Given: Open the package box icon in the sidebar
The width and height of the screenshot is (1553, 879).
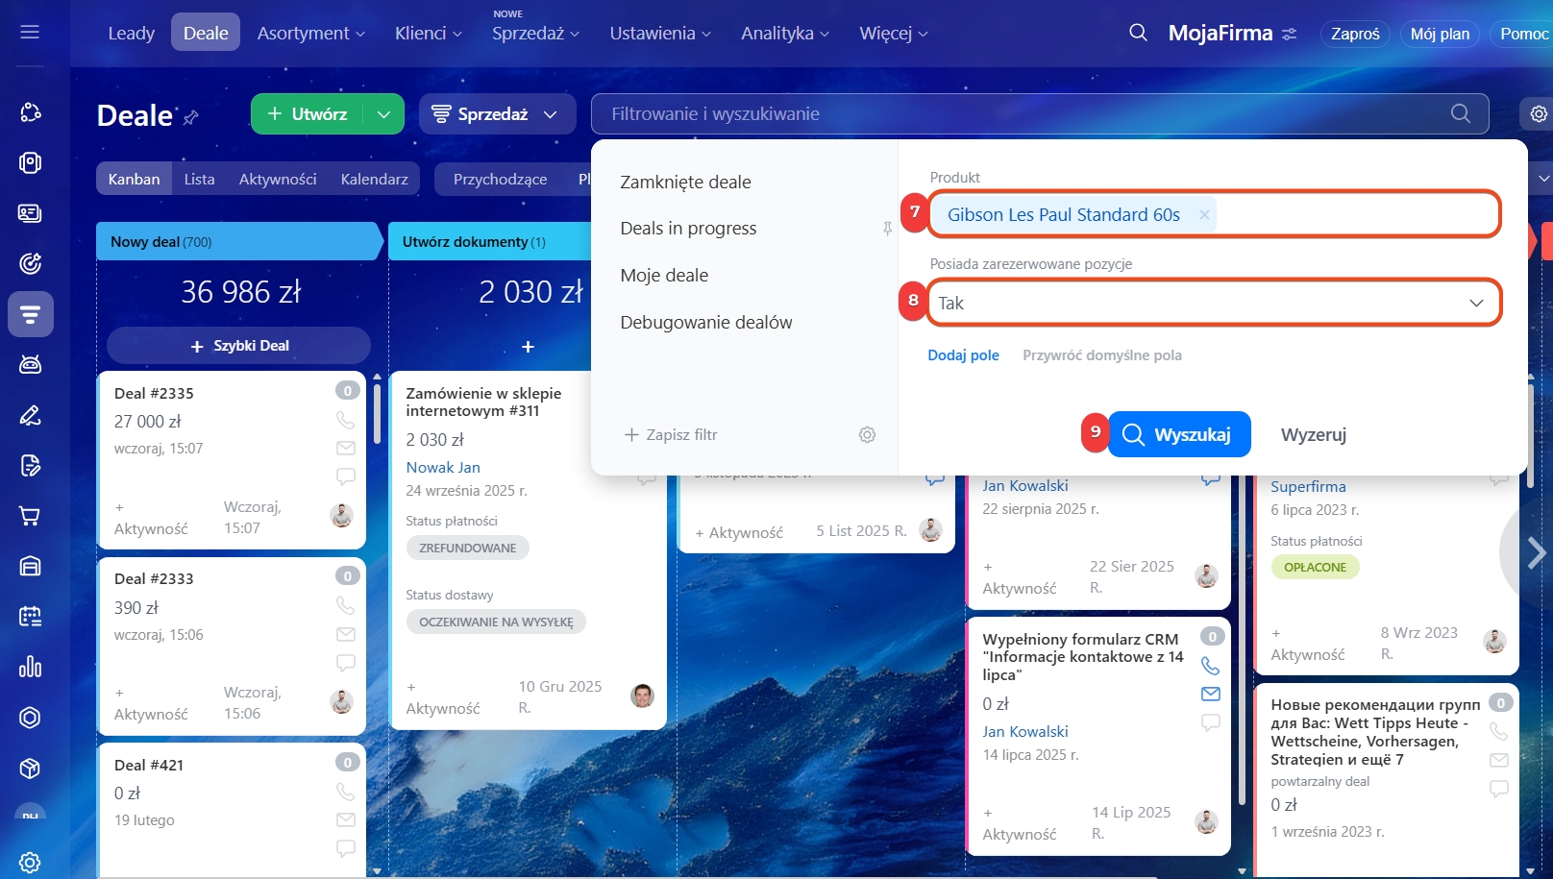Looking at the screenshot, I should [30, 769].
